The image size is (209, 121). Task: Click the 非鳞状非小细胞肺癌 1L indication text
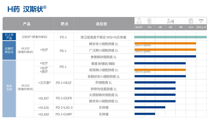tap(104, 77)
